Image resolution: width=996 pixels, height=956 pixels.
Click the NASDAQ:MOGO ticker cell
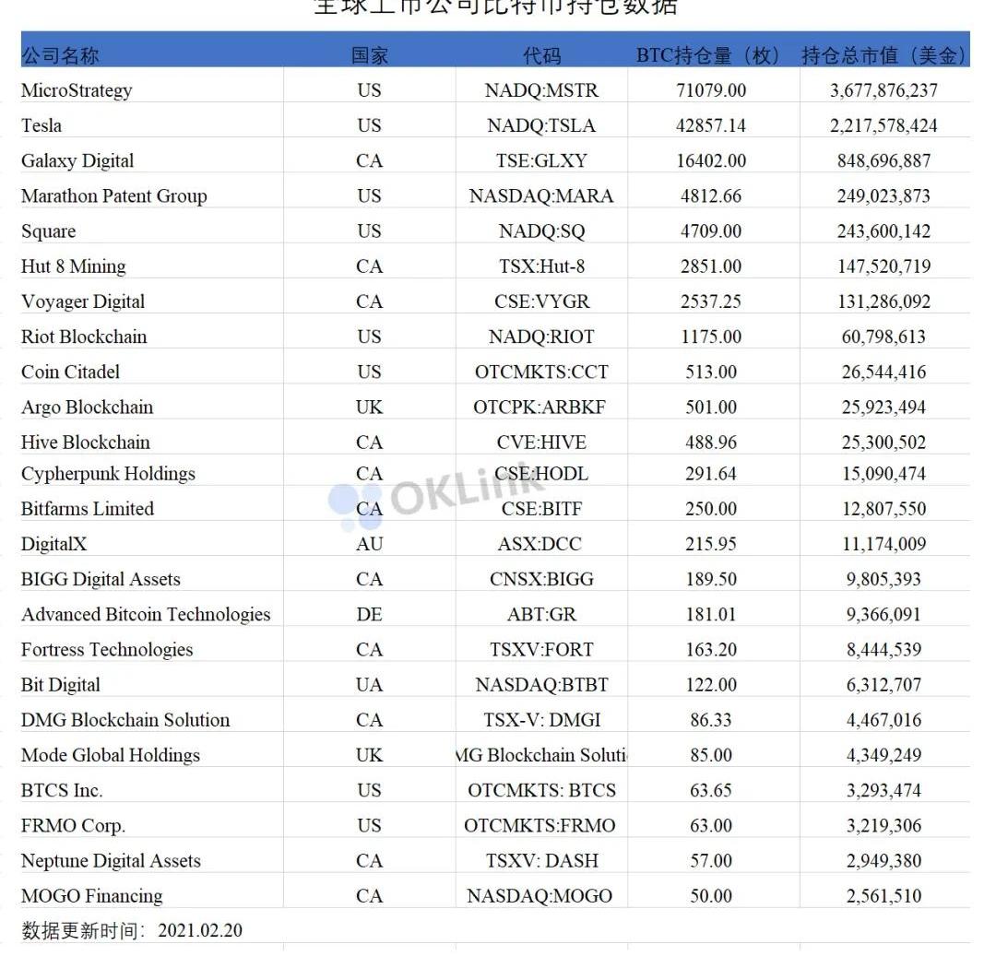[539, 896]
